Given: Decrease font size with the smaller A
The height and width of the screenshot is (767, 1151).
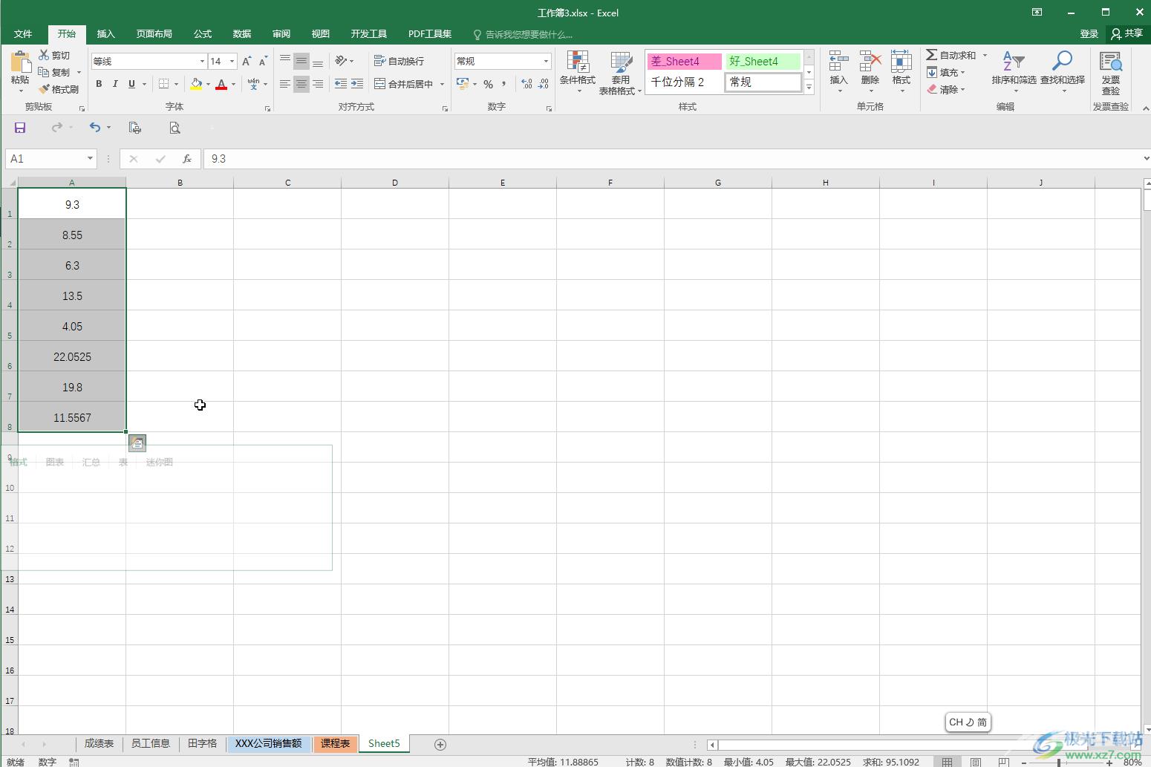Looking at the screenshot, I should (x=263, y=61).
